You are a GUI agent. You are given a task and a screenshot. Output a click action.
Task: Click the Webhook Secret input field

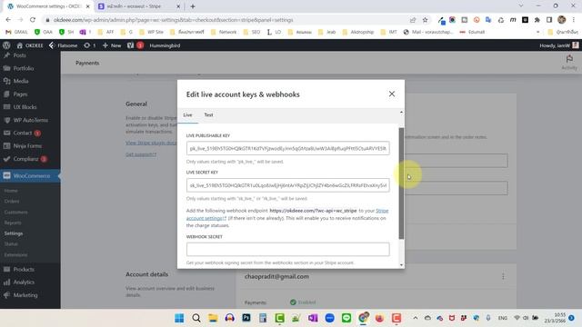tap(288, 249)
